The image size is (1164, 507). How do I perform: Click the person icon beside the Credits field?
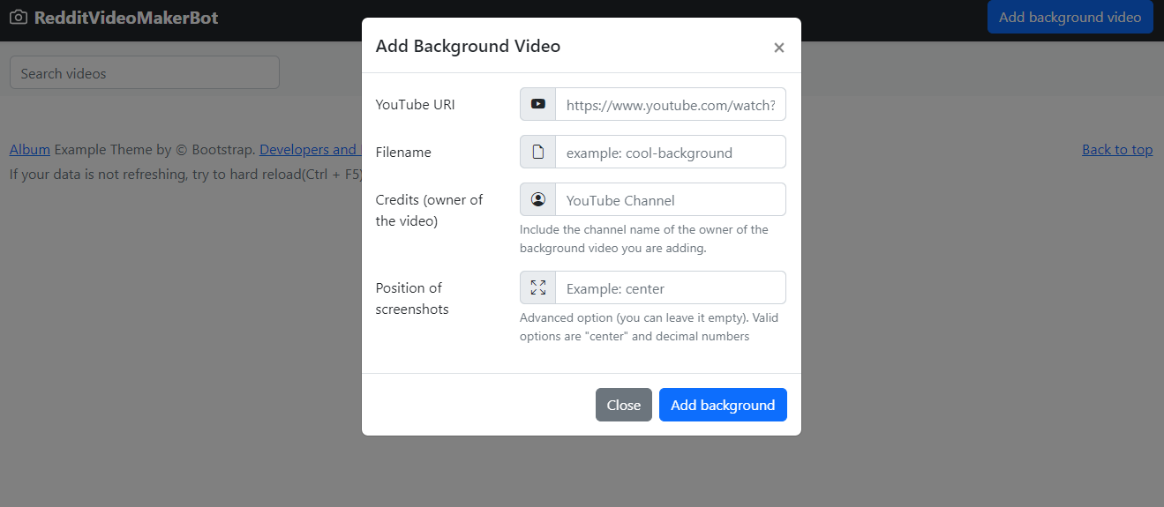coord(538,199)
